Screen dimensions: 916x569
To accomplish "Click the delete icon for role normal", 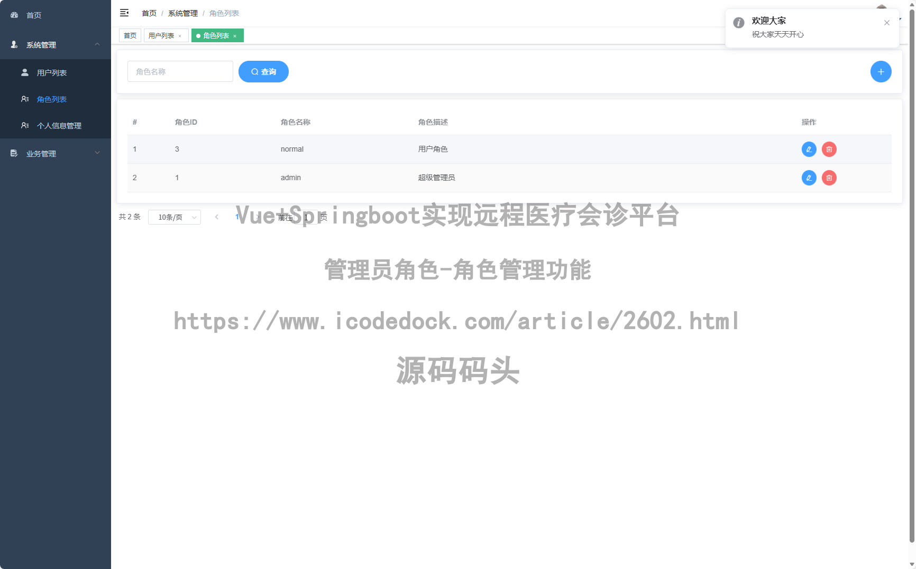I will tap(829, 149).
